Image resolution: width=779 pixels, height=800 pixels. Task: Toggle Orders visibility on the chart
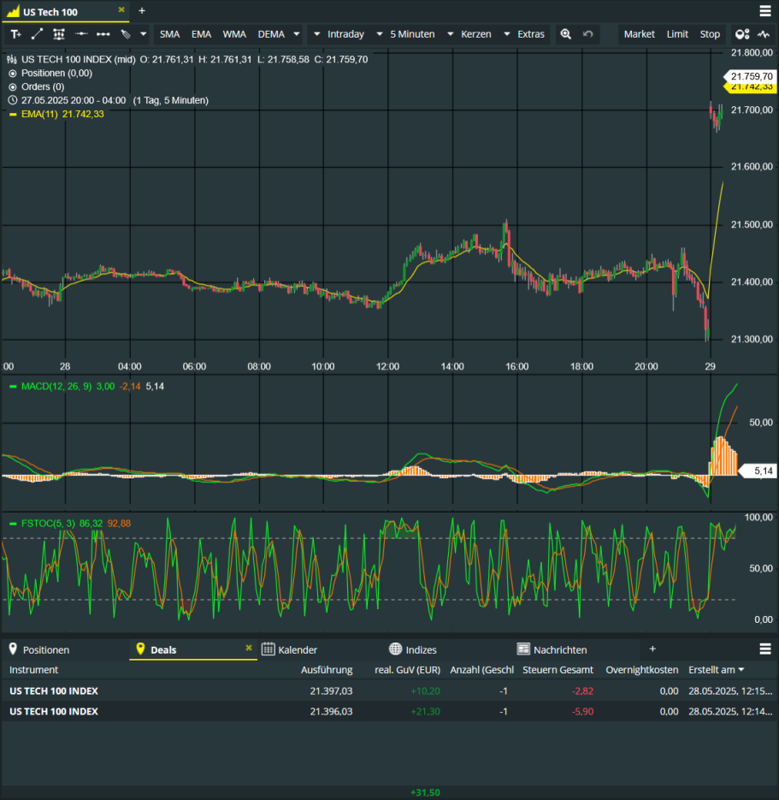click(13, 87)
